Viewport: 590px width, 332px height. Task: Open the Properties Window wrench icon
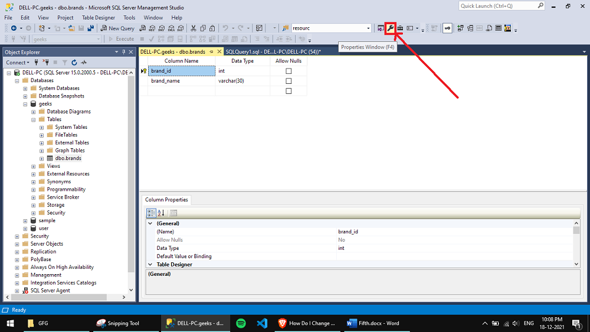[391, 28]
